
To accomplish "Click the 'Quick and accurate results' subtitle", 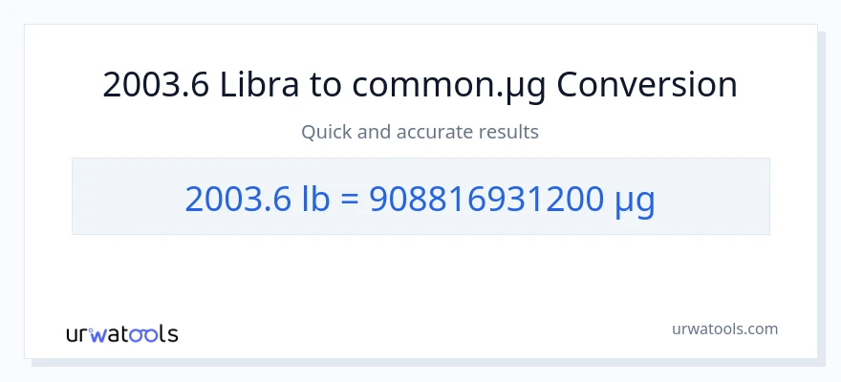I will 420,132.
